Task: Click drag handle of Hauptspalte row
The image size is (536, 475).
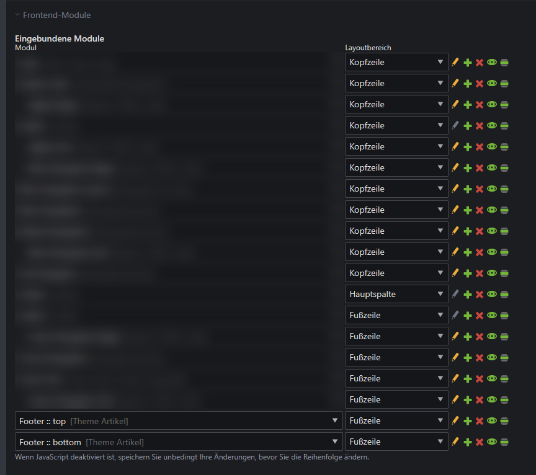Action: (504, 294)
